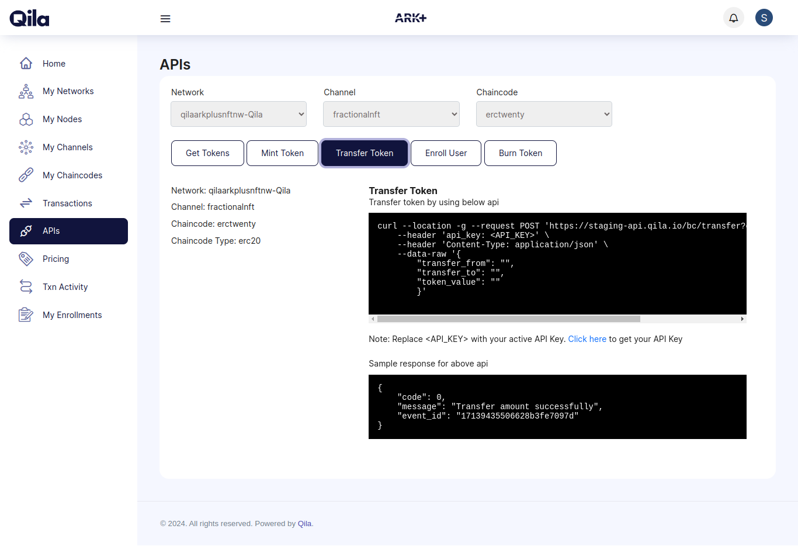Open My Chaincodes page

tap(68, 175)
